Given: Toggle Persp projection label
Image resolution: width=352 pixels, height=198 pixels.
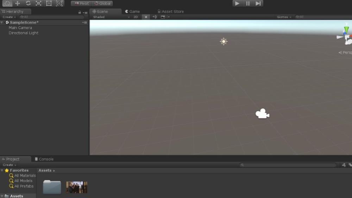Looking at the screenshot, I should (x=345, y=52).
